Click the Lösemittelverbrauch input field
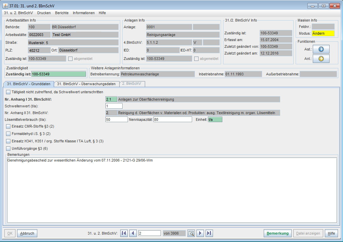 coord(117,119)
